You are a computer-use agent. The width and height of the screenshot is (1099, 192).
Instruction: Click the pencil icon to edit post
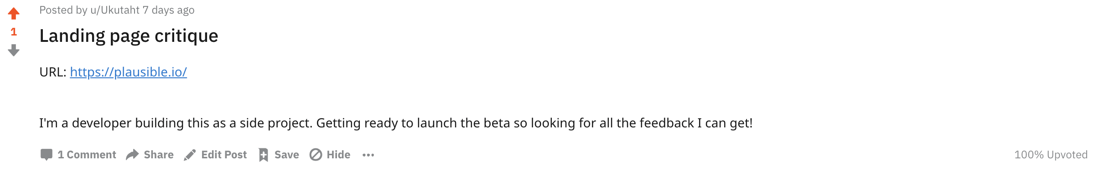tap(190, 155)
